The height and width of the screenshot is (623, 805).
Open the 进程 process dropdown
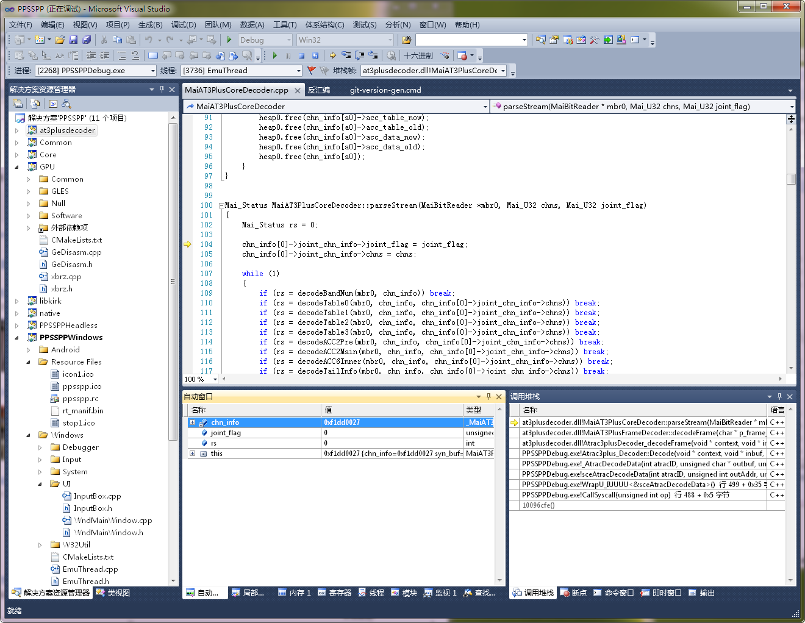tap(153, 71)
